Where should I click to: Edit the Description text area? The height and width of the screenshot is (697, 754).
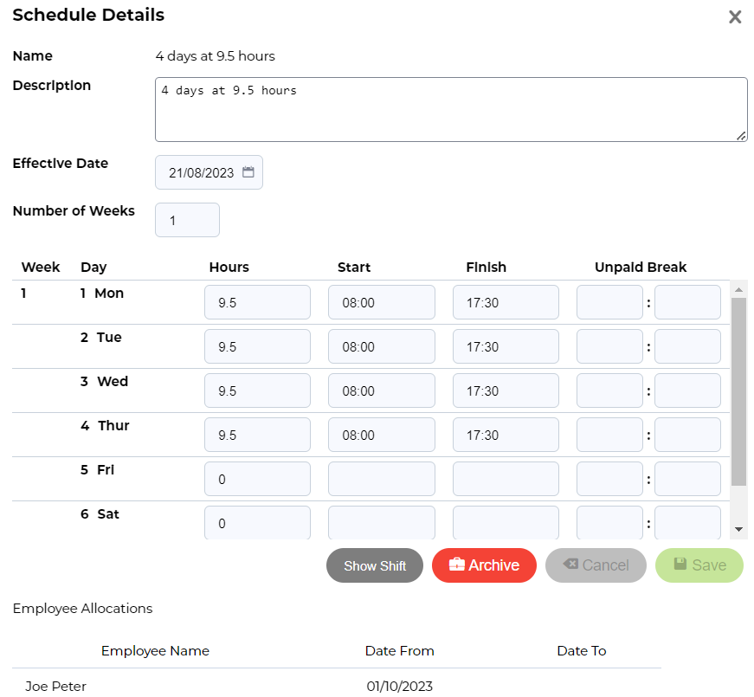[x=450, y=109]
